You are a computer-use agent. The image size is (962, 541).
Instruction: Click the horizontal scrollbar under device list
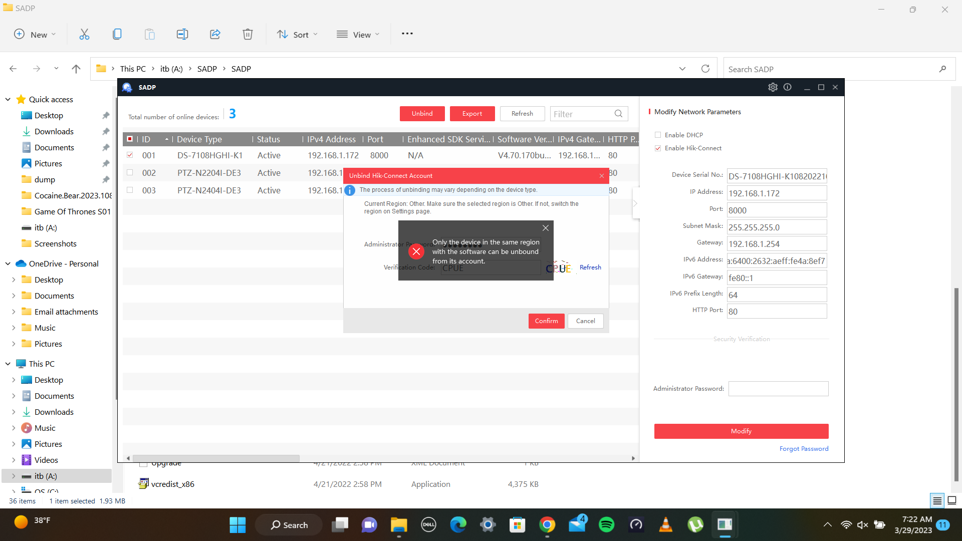[x=215, y=458]
